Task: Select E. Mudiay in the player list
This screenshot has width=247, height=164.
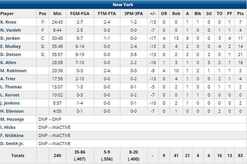Action: [10, 46]
